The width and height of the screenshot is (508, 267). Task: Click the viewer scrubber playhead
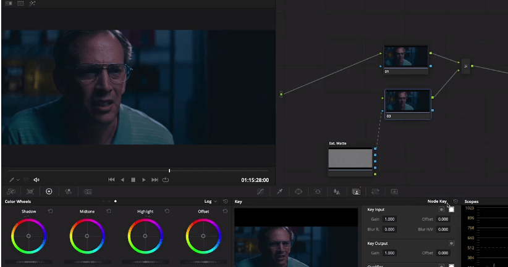(169, 170)
